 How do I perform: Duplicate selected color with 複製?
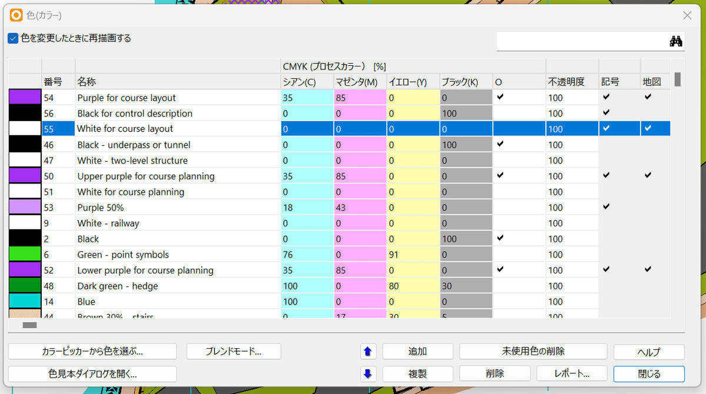coord(418,373)
